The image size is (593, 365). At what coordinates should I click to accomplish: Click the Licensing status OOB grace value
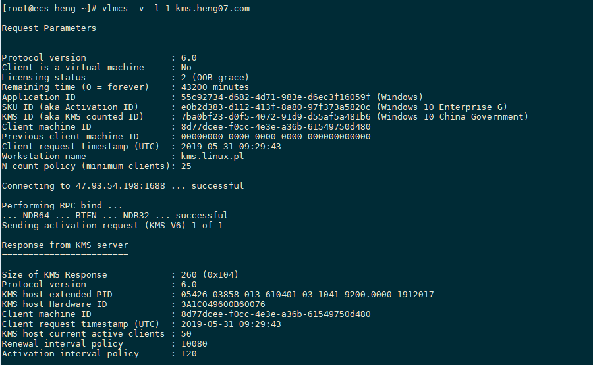(215, 78)
